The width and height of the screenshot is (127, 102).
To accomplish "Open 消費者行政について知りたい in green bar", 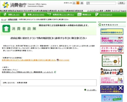I will click(63, 14).
